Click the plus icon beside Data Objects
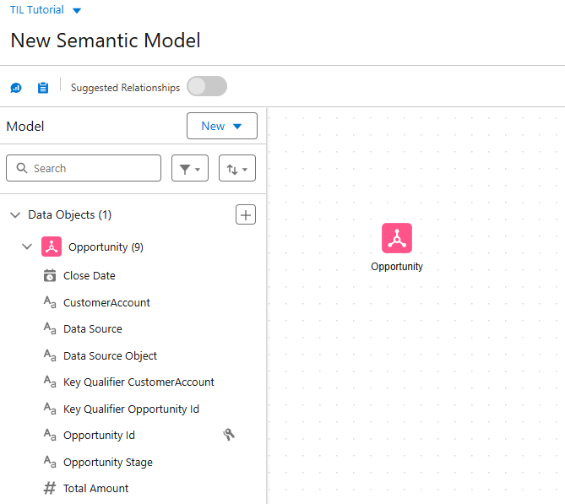 coord(245,215)
